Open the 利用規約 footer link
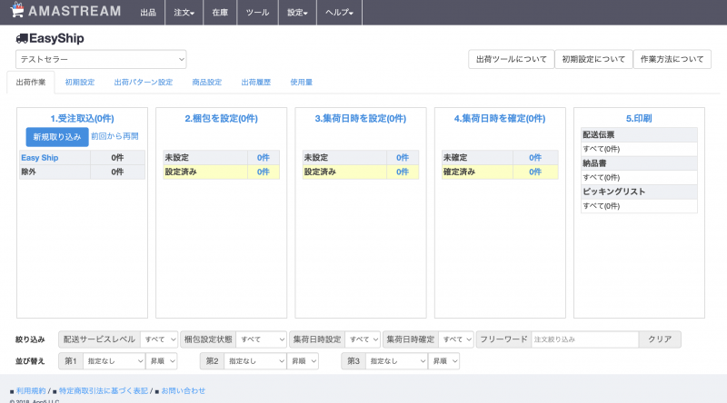This screenshot has width=727, height=403. coord(31,391)
